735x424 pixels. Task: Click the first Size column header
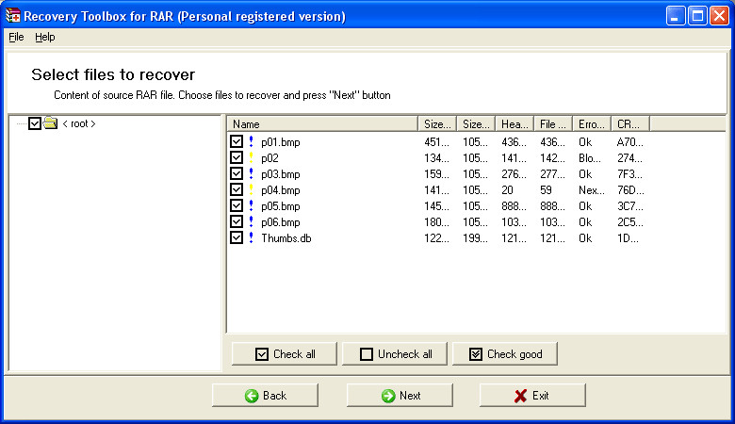coord(437,124)
